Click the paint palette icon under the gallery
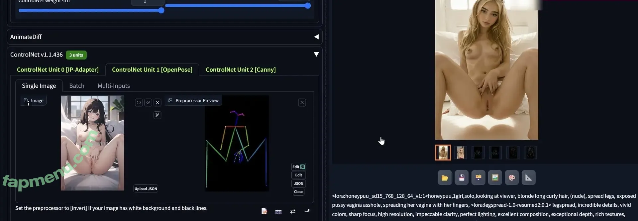 pos(512,178)
